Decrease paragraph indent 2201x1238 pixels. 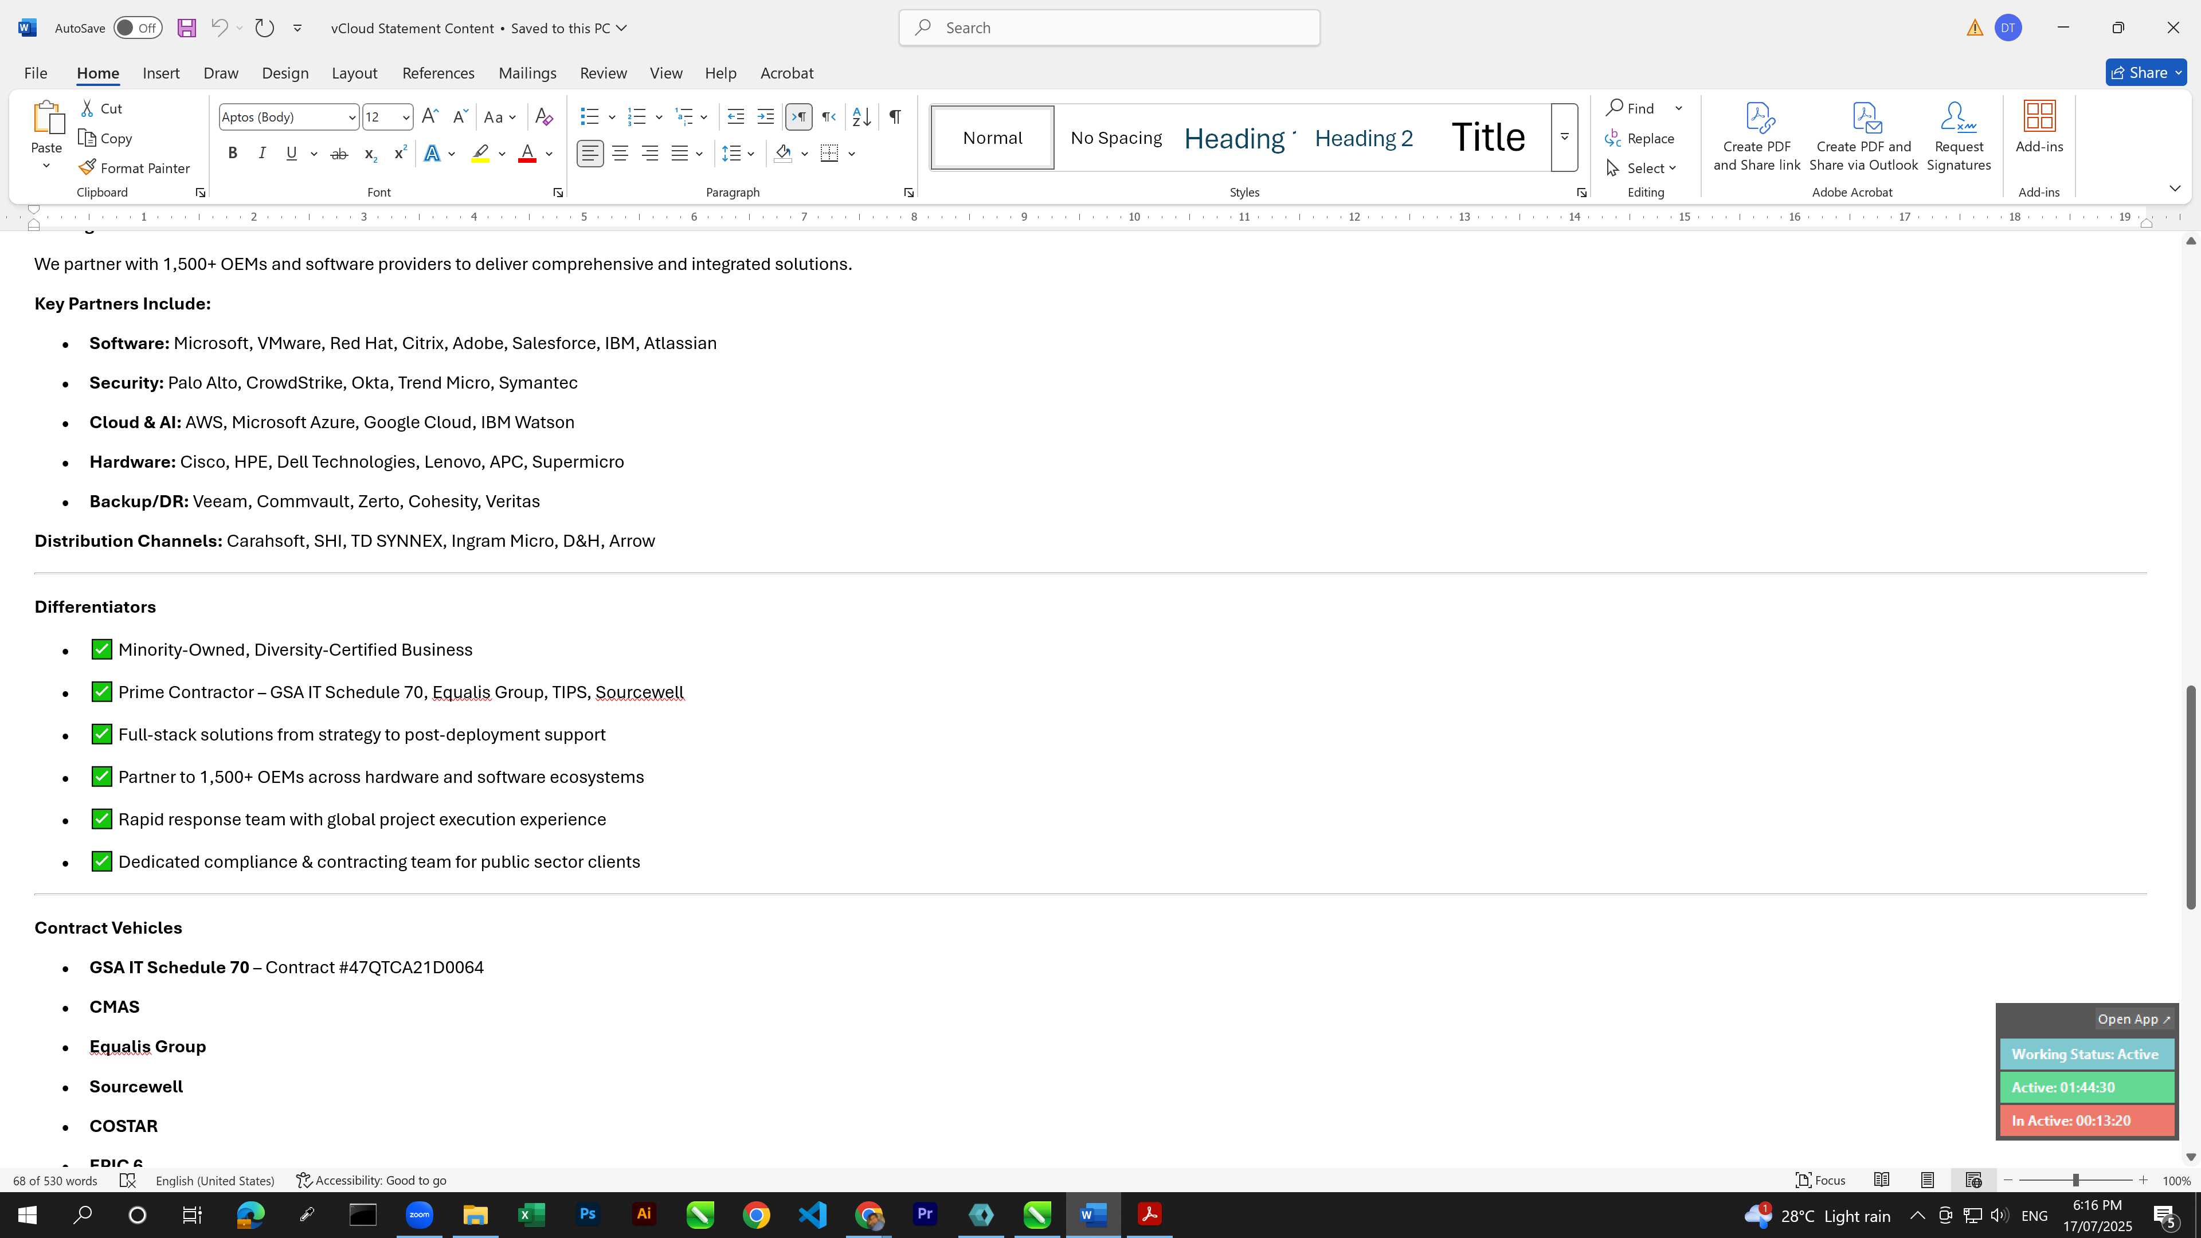[735, 117]
